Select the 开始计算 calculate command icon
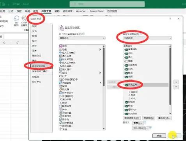The image size is (186, 141). [x=60, y=113]
